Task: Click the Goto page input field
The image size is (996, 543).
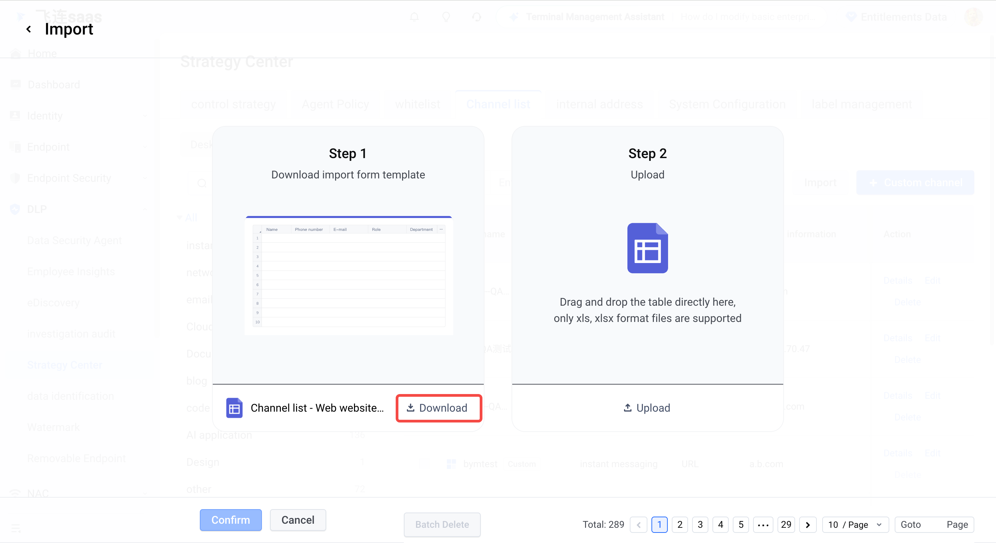Action: (x=934, y=525)
